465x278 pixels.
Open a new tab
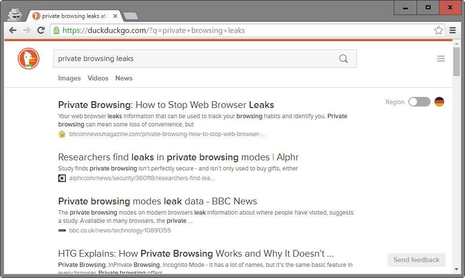[x=130, y=16]
